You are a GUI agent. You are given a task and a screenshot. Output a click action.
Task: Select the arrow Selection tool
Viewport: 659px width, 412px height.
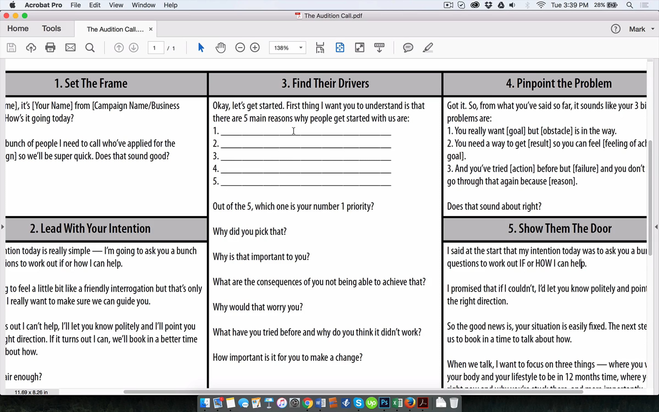coord(201,48)
